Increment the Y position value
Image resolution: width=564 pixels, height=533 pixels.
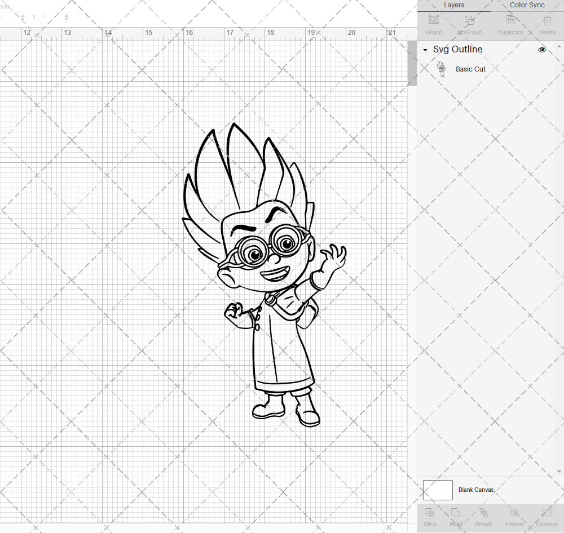66,15
